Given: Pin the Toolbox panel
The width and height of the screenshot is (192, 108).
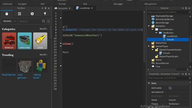Looking at the screenshot, I should point(46,8).
